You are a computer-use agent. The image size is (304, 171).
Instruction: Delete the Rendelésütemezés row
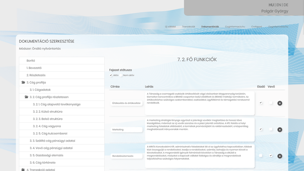[280, 156]
